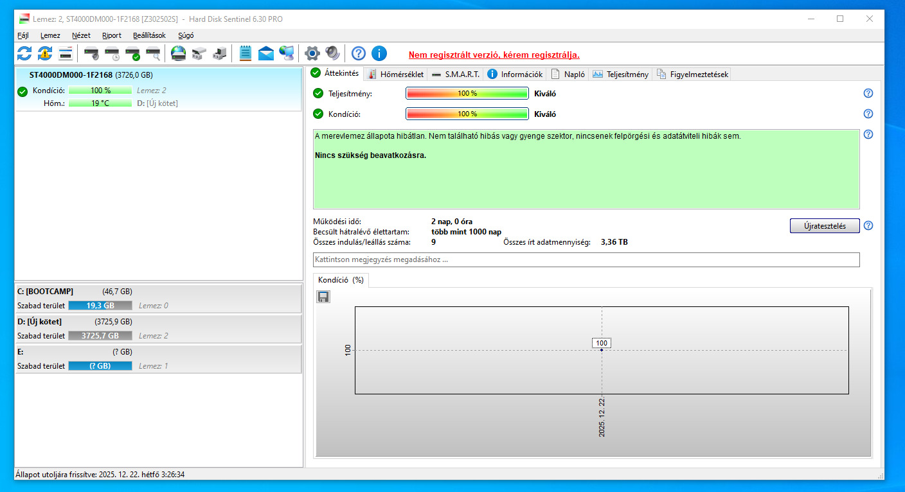Click the comment input field
This screenshot has width=905, height=492.
[x=586, y=259]
